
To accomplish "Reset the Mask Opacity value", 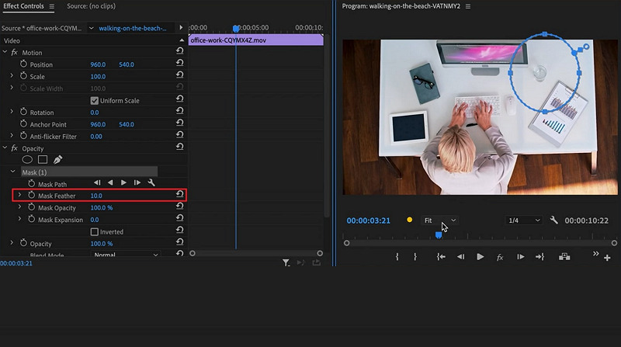I will (x=180, y=206).
